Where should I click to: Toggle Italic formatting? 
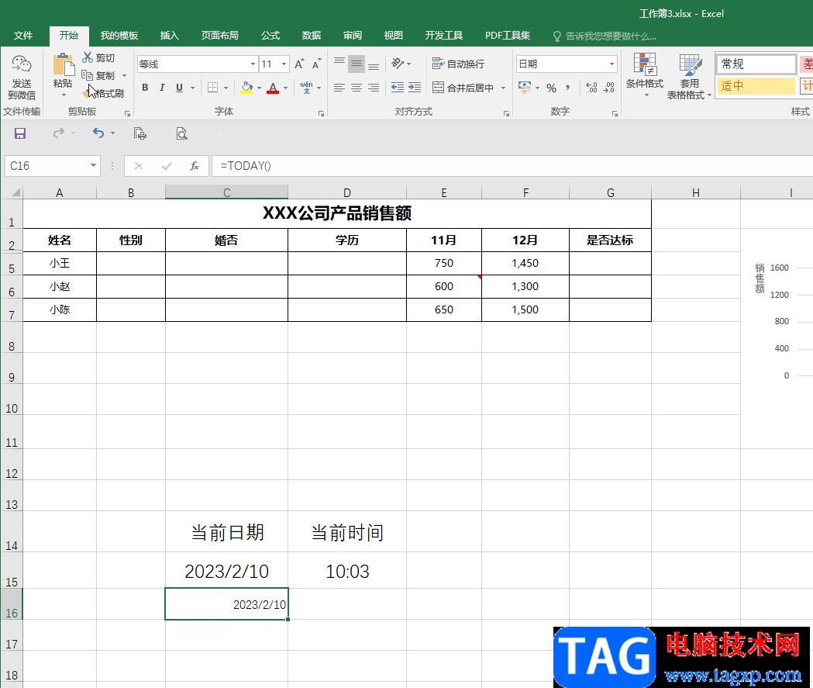(x=162, y=88)
